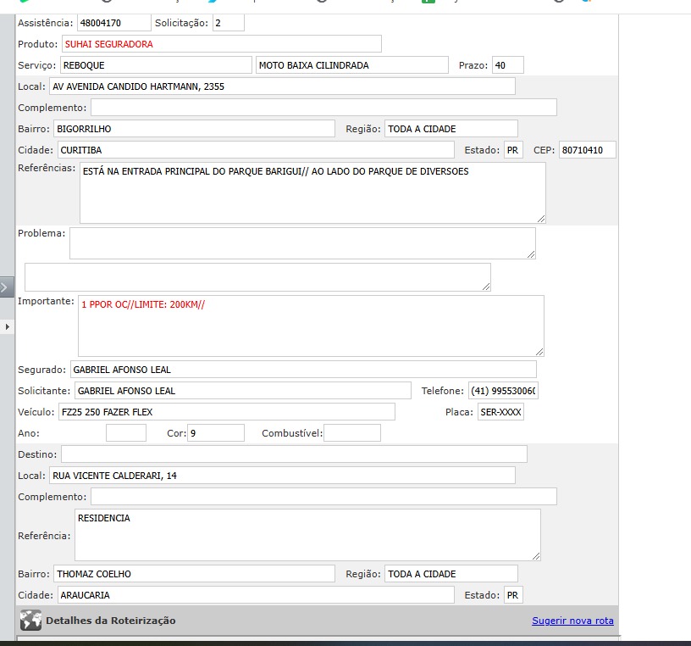Focus the Combustível field
Screen dimensions: 691x646
pos(352,433)
